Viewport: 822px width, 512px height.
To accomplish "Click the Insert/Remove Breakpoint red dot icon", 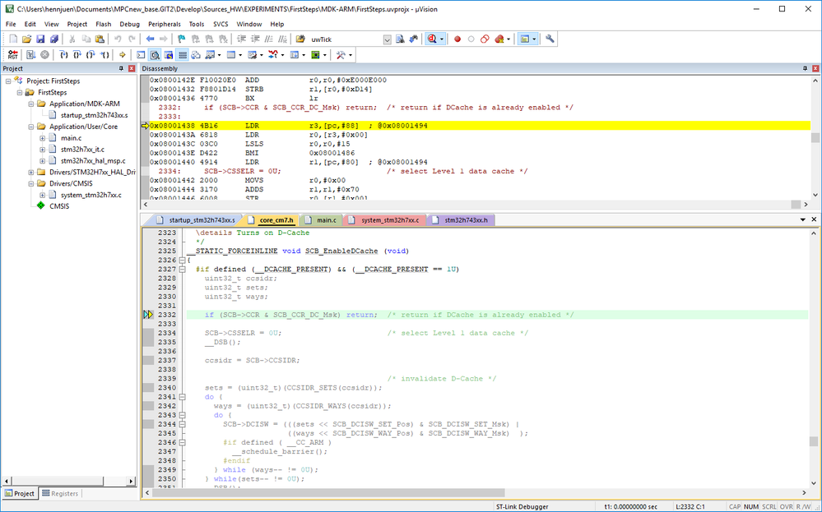I will 457,39.
